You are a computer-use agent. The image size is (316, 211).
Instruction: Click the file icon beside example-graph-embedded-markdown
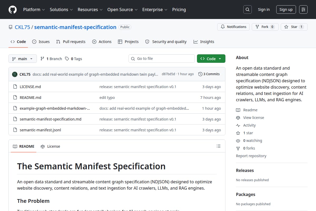click(15, 108)
